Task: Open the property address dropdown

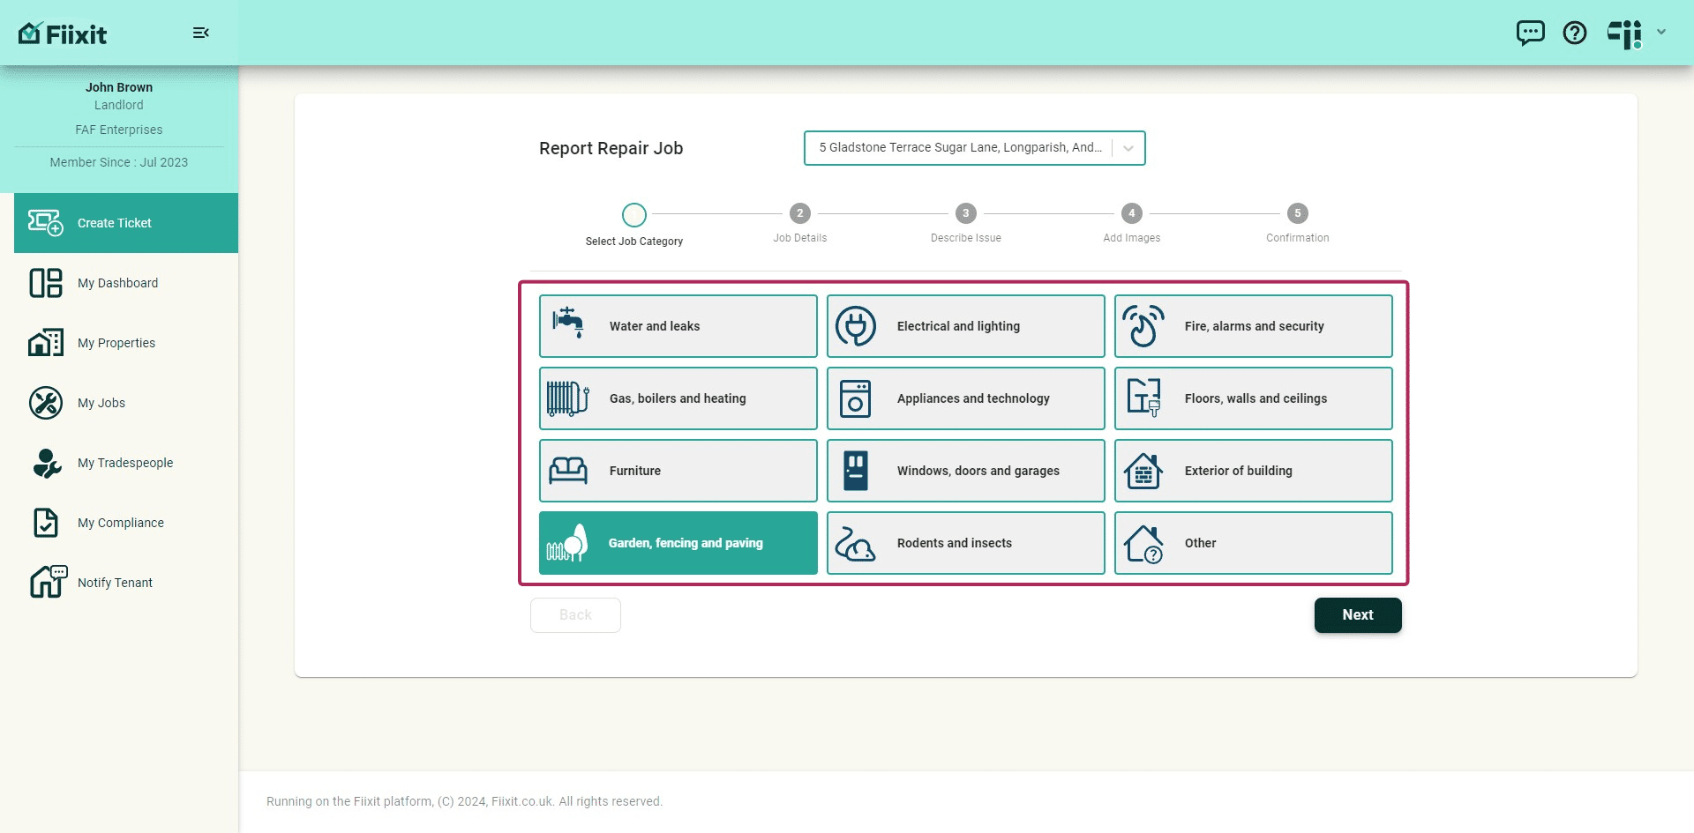Action: click(x=974, y=148)
